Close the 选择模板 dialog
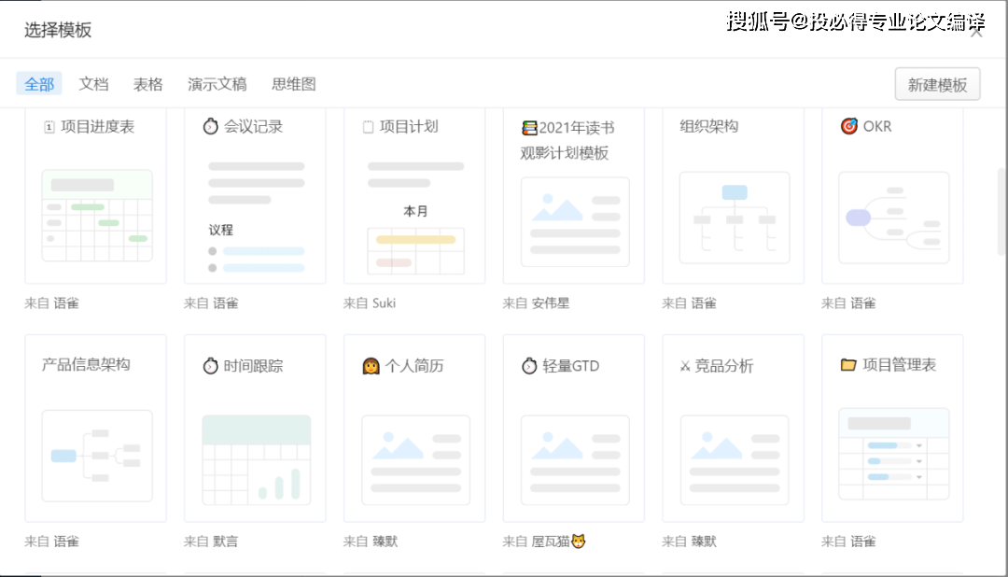 pyautogui.click(x=976, y=31)
